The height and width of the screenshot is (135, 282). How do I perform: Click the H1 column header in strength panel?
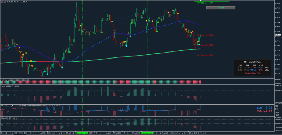click(x=254, y=65)
